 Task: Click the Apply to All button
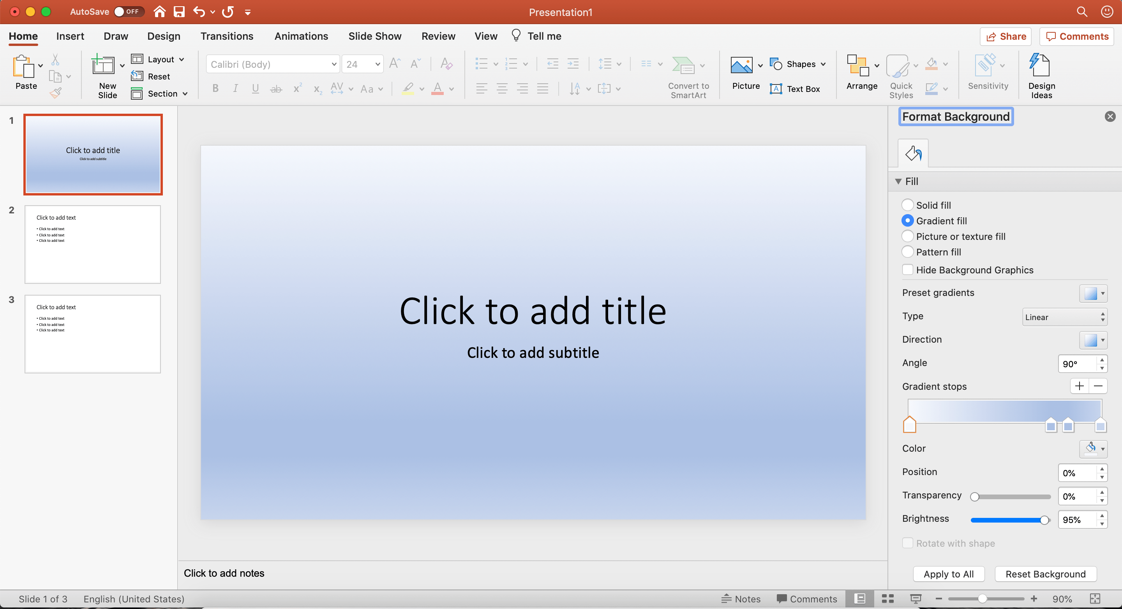948,574
